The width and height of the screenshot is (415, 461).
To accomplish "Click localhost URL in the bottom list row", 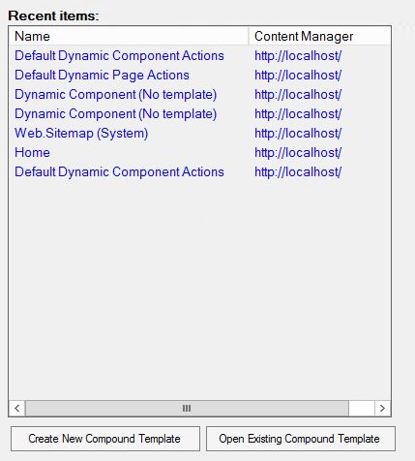I will [298, 172].
